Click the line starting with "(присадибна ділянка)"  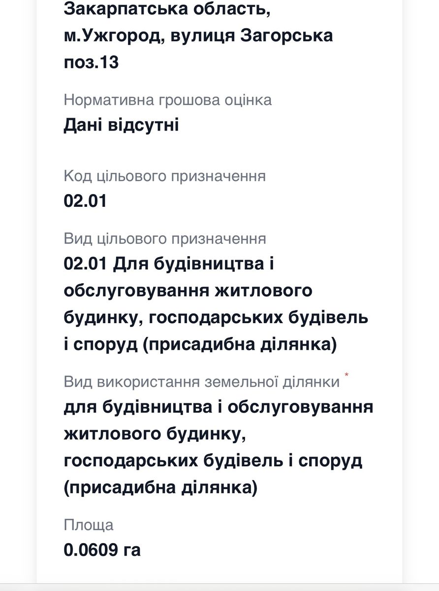tap(160, 488)
